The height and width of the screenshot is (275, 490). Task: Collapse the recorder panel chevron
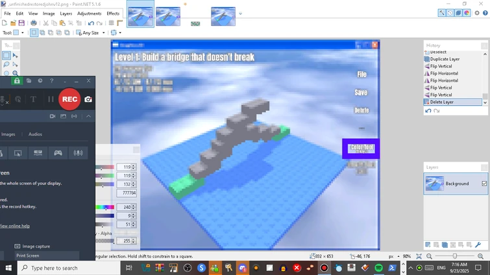click(88, 116)
